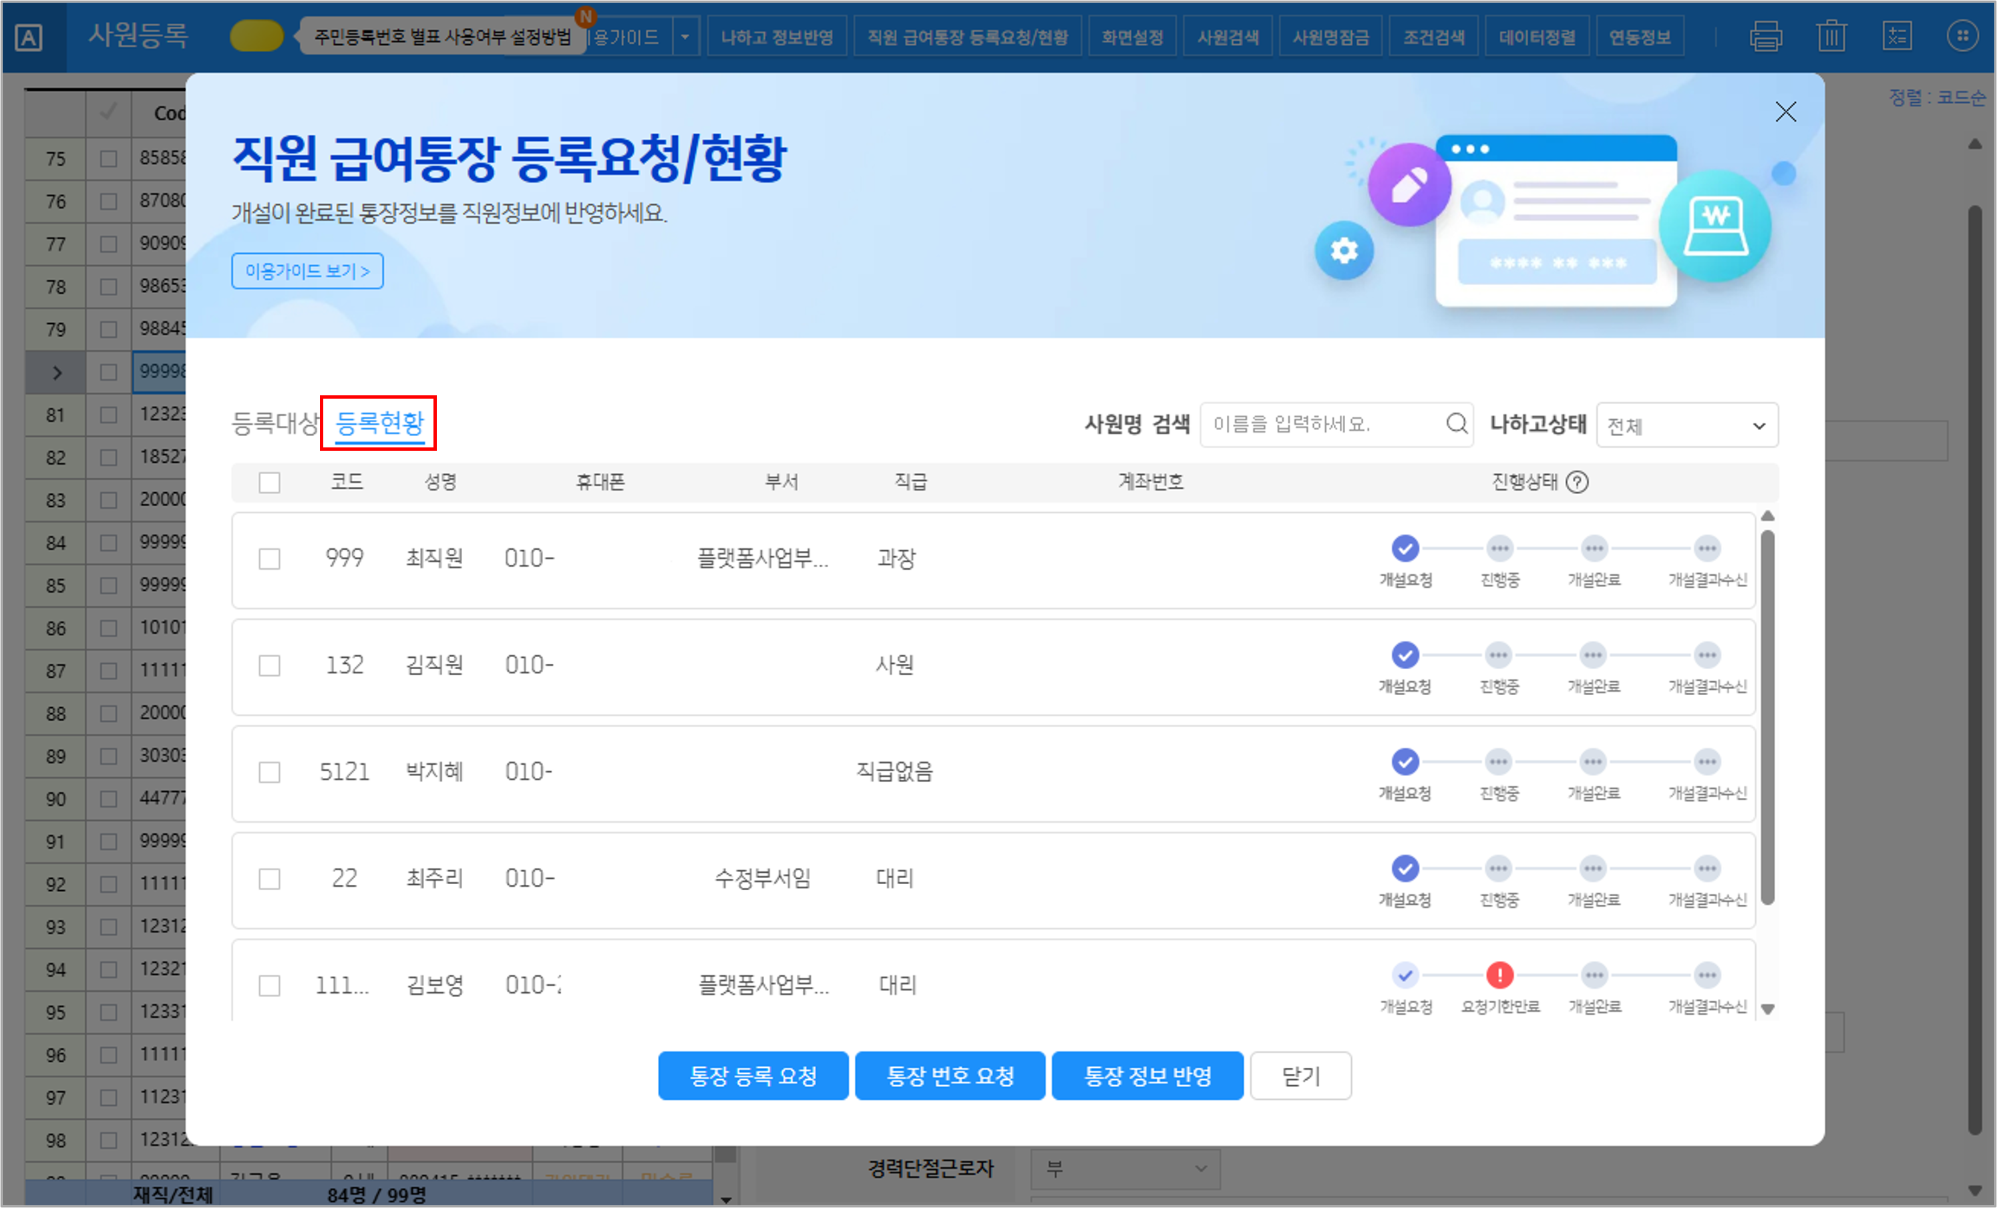Click the trash delete icon in toolbar
The image size is (1997, 1208).
1831,37
